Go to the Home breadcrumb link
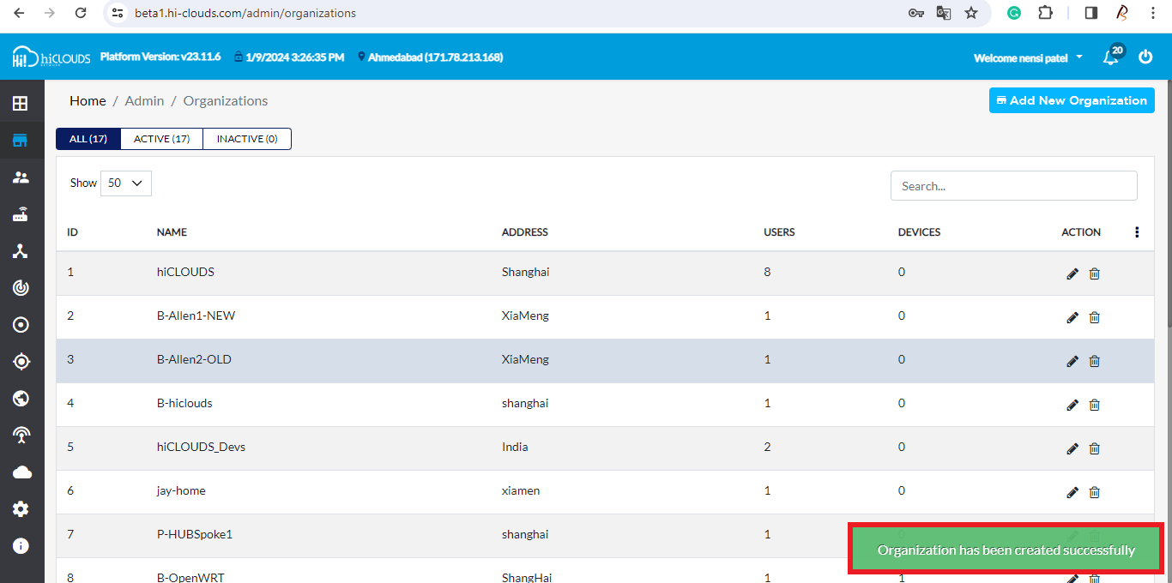The image size is (1172, 583). point(88,100)
